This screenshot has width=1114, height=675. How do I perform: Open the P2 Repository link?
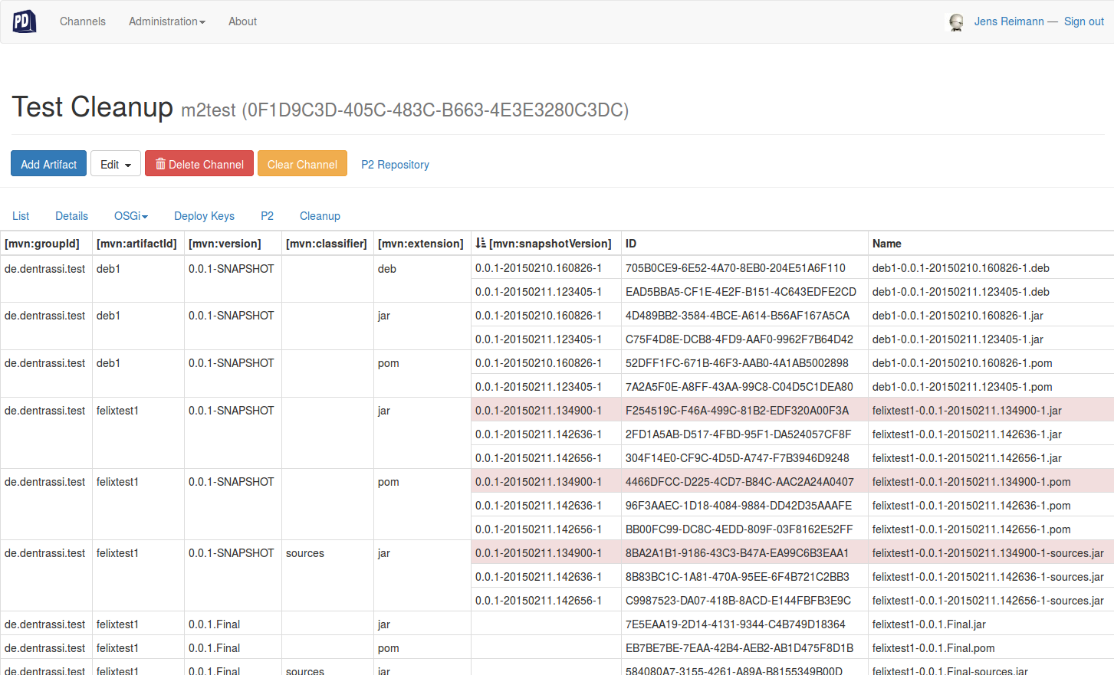point(395,164)
